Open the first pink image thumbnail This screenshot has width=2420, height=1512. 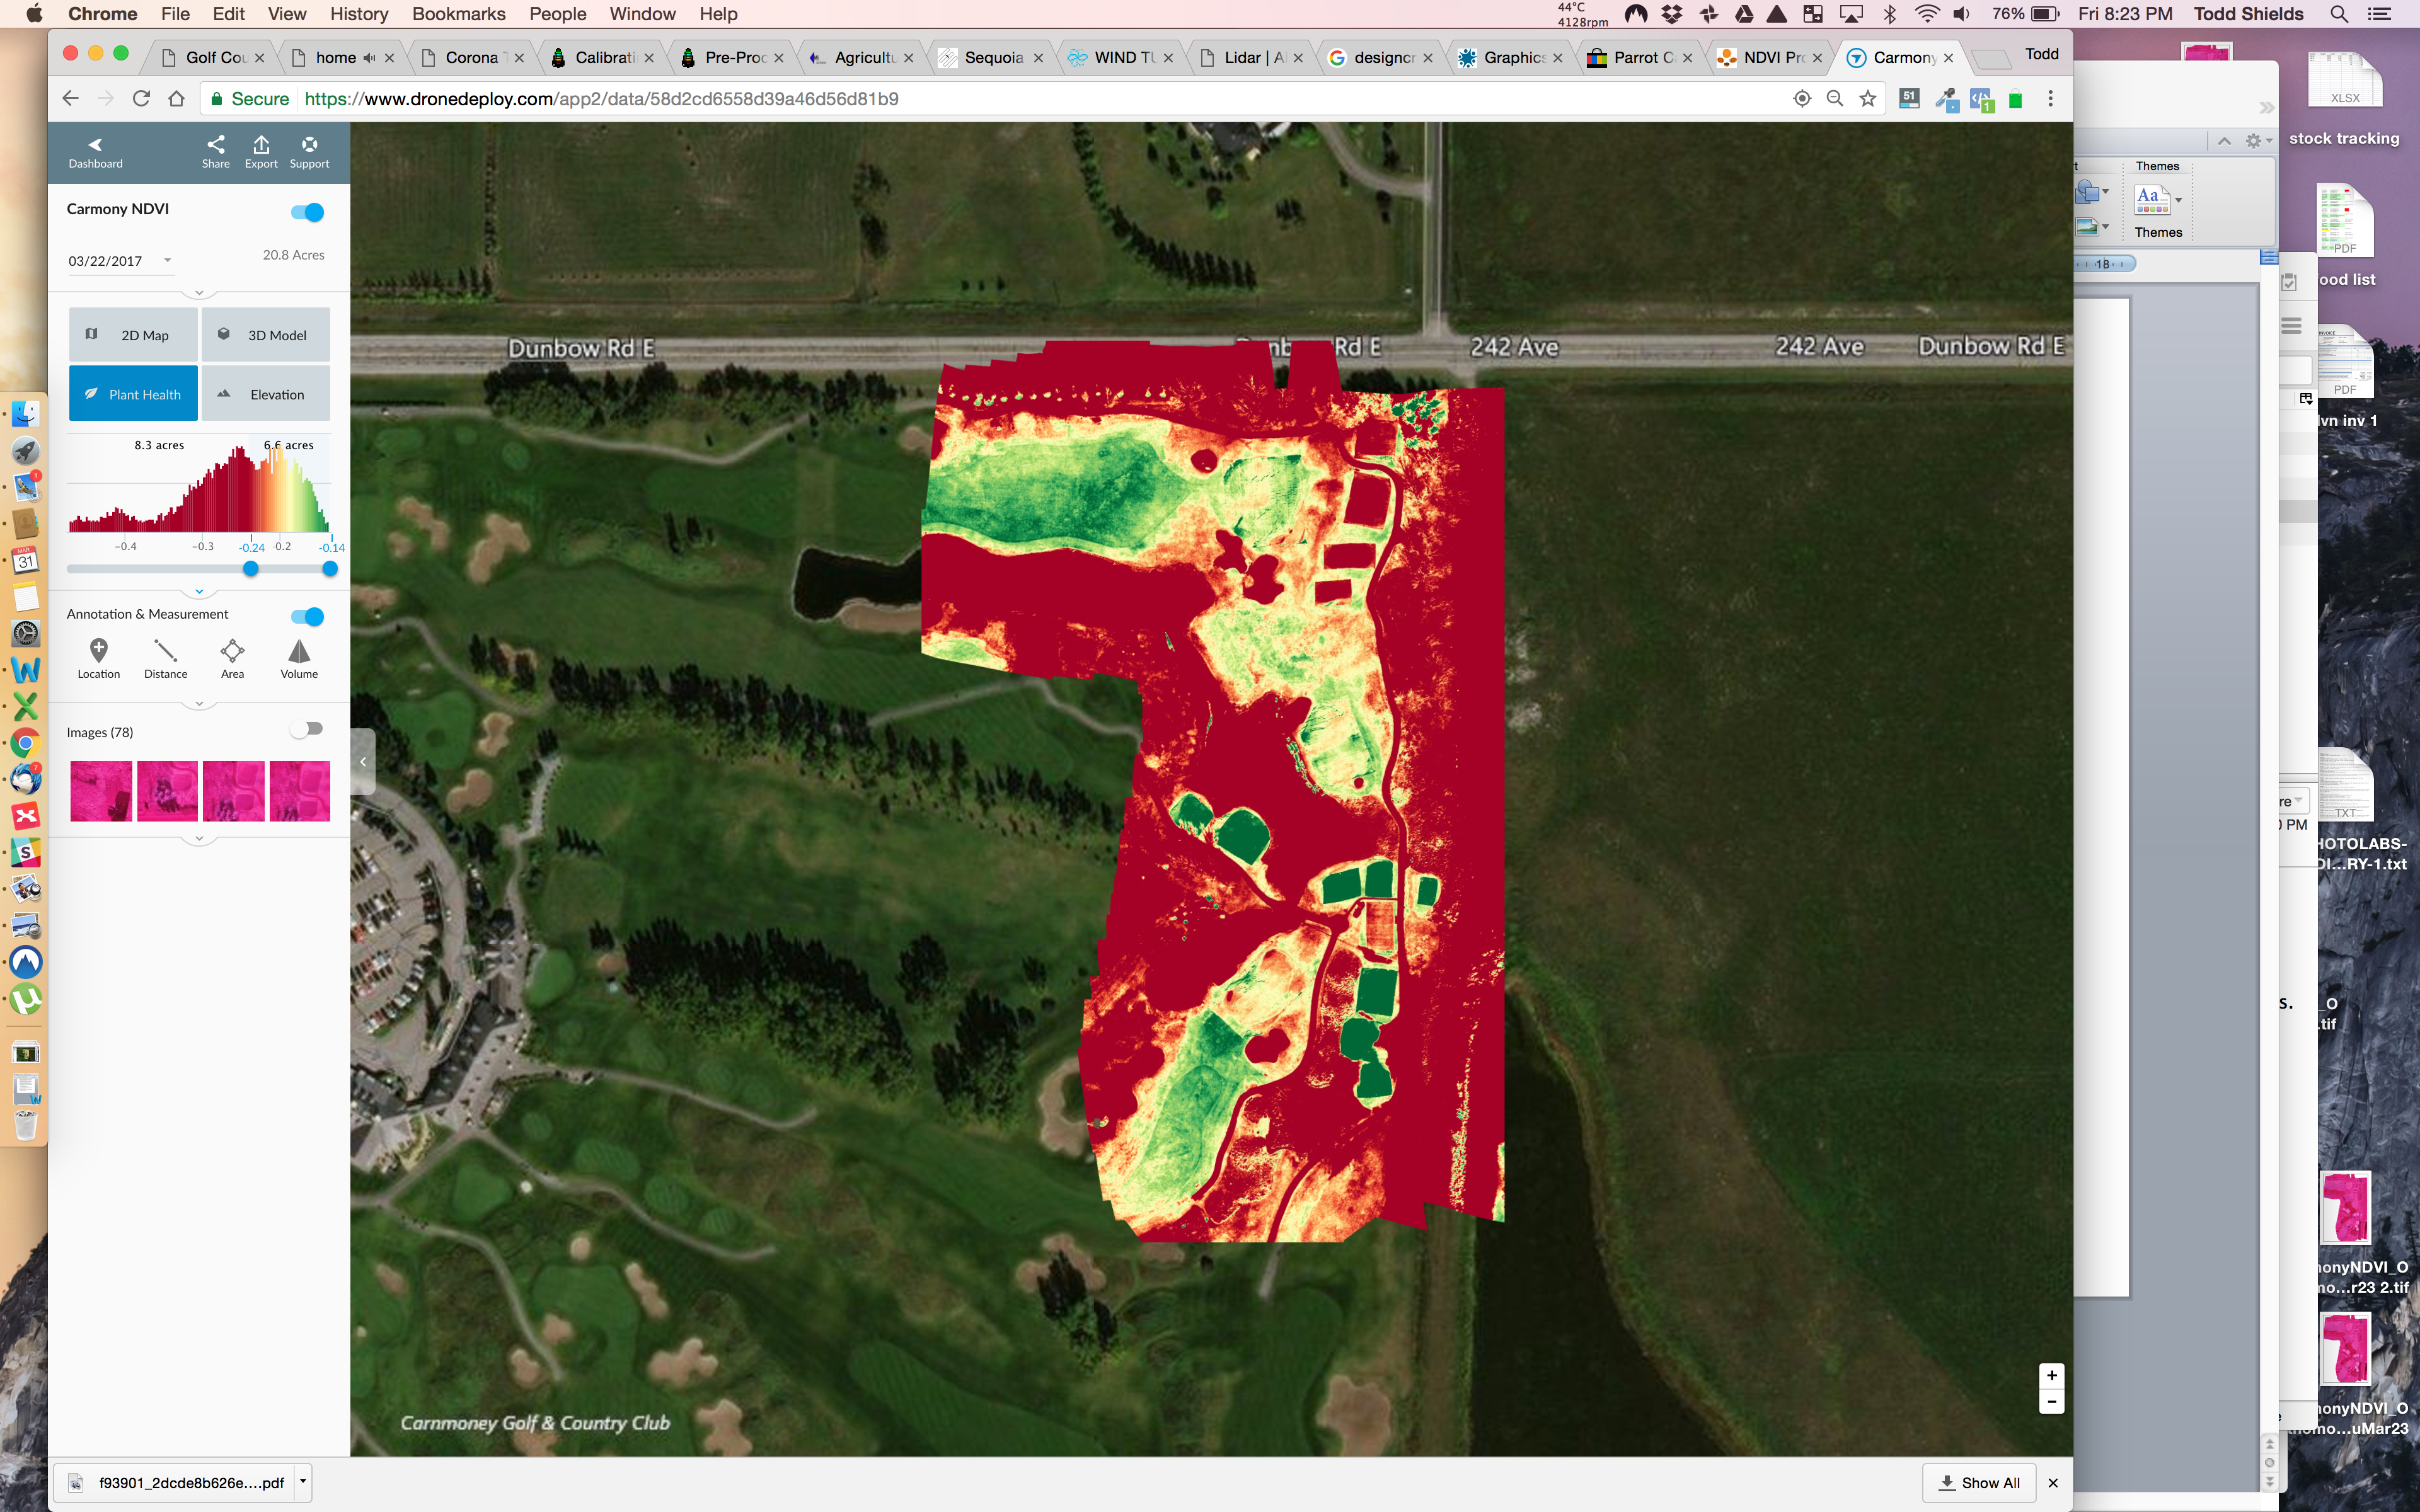click(100, 791)
